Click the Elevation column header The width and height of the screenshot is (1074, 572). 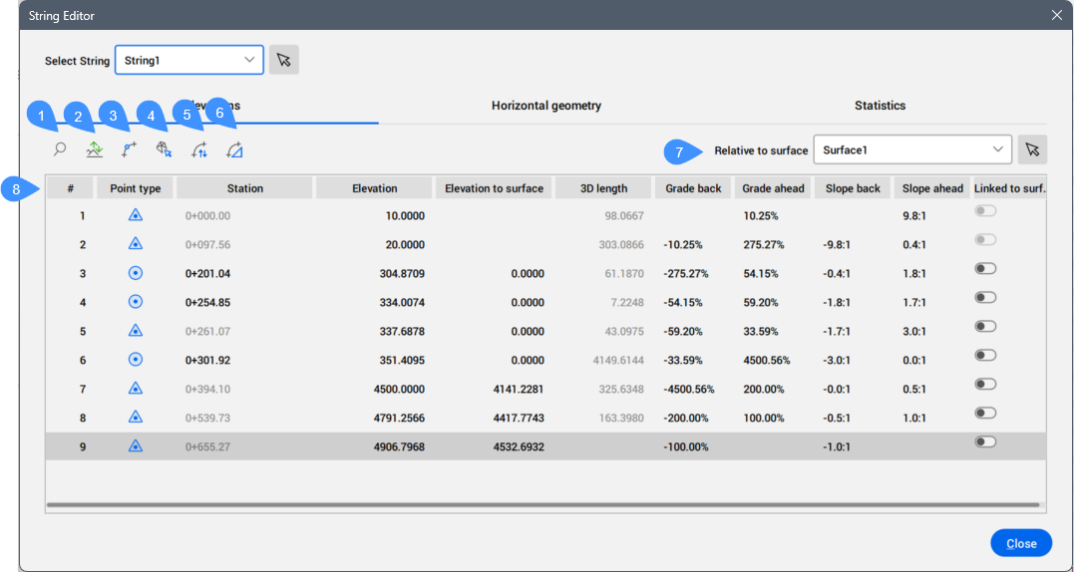(x=374, y=188)
